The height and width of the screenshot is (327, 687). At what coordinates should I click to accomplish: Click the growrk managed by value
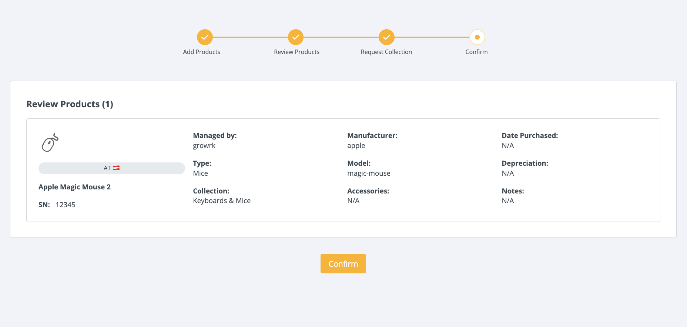click(204, 145)
